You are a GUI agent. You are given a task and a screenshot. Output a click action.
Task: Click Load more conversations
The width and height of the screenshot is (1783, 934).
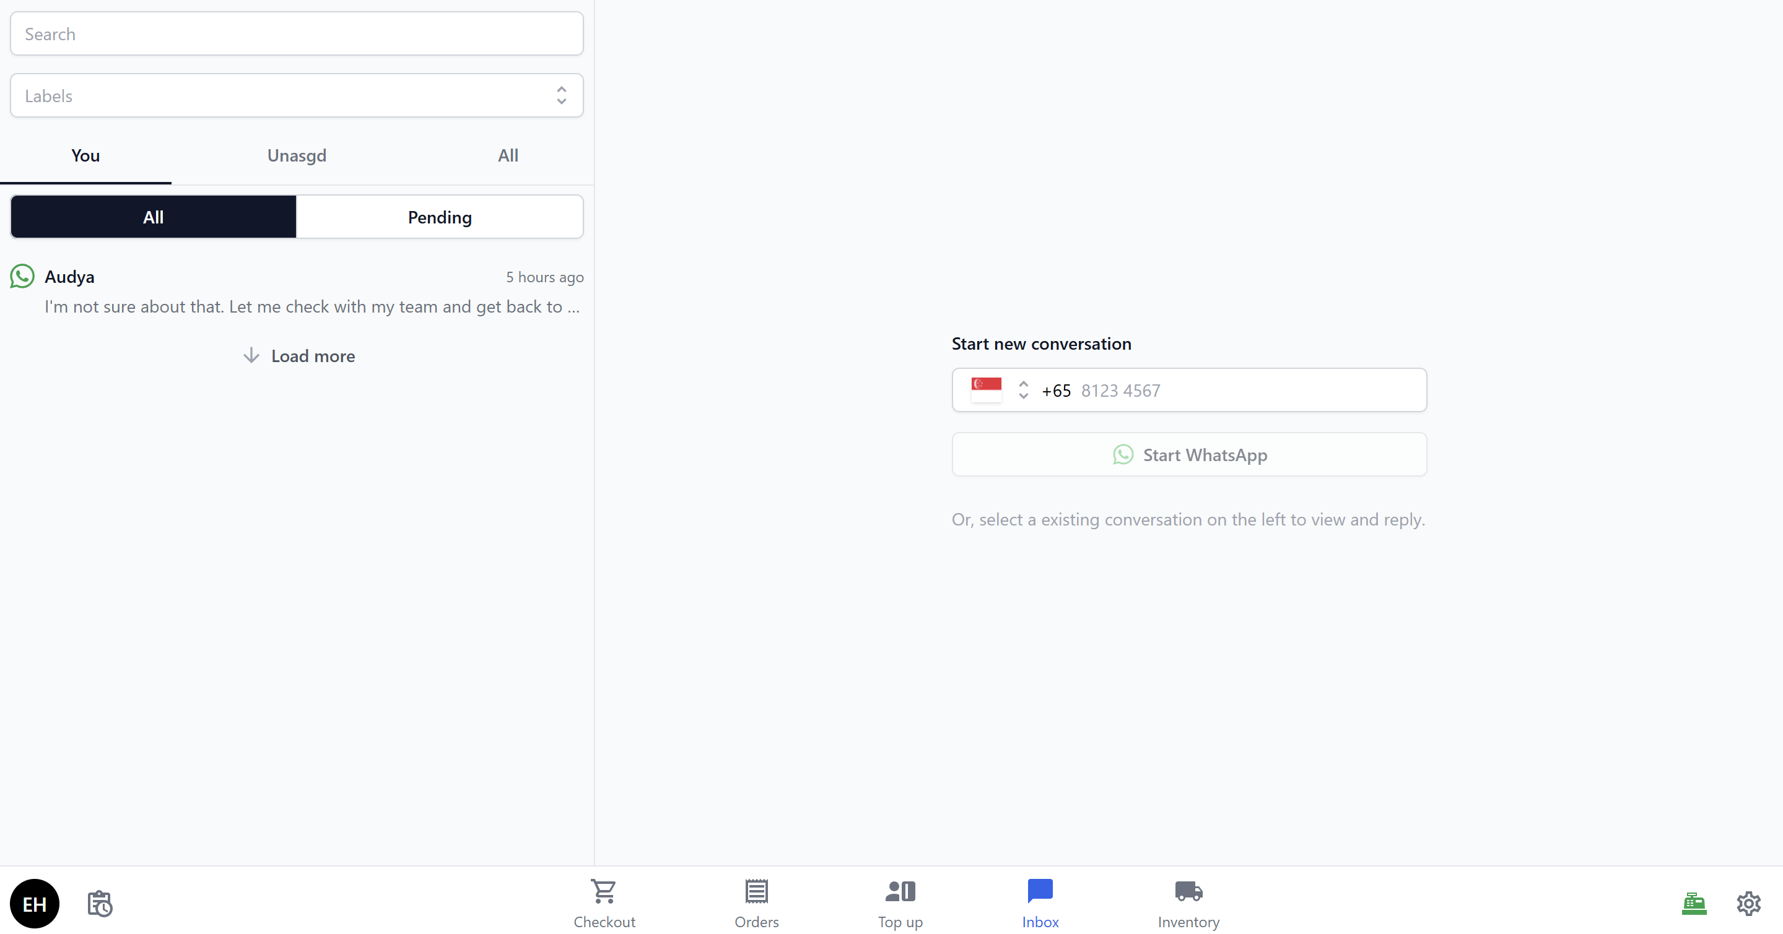299,357
